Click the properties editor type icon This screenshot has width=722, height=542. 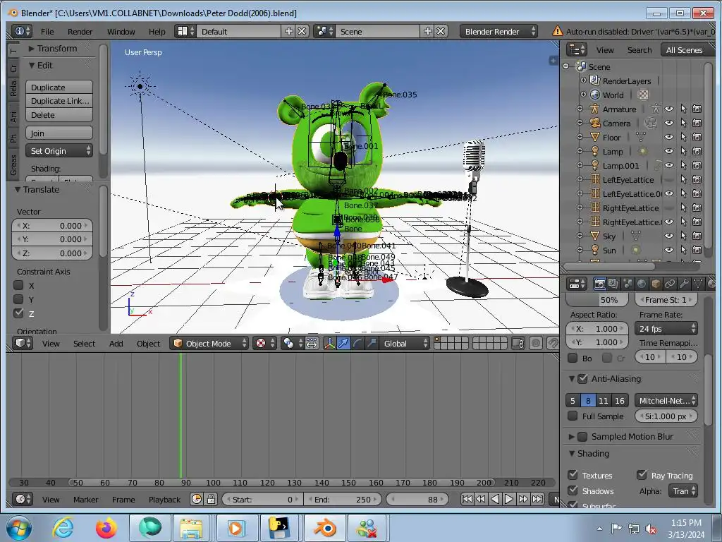point(576,284)
